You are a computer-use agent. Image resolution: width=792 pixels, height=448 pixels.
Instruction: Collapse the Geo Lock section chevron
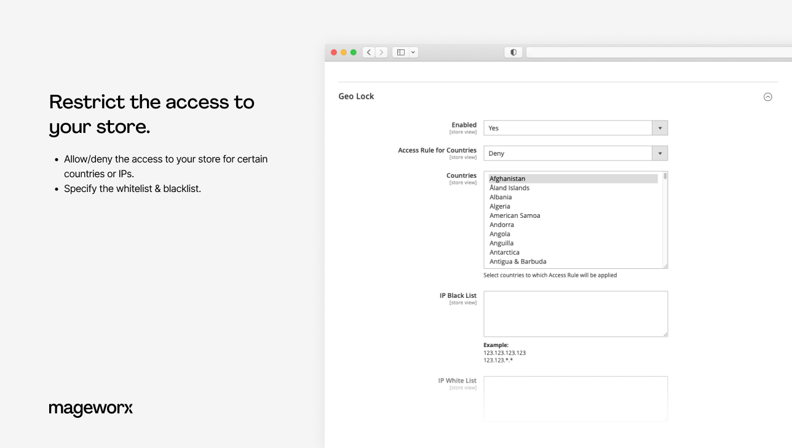pyautogui.click(x=767, y=97)
